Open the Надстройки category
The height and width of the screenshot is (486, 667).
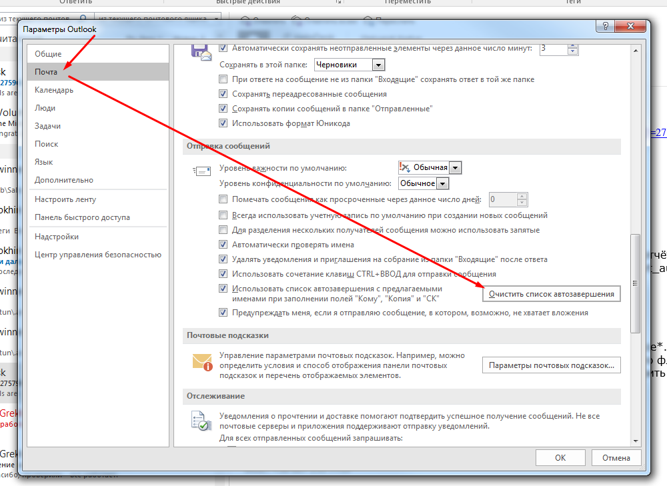[x=98, y=237]
